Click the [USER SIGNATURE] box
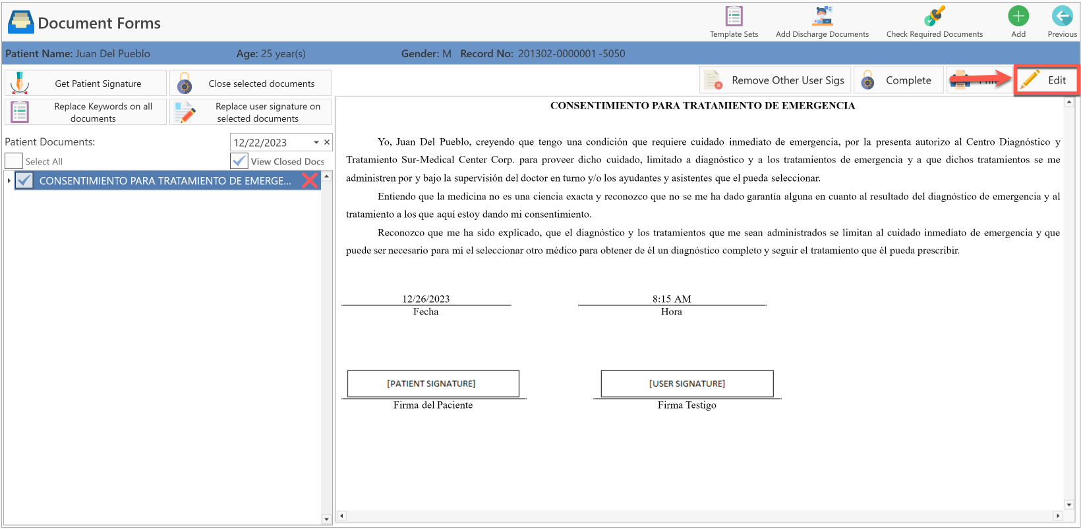The image size is (1081, 529). click(x=687, y=384)
